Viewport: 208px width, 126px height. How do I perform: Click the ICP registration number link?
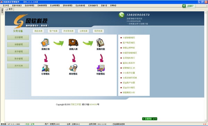click(93, 104)
